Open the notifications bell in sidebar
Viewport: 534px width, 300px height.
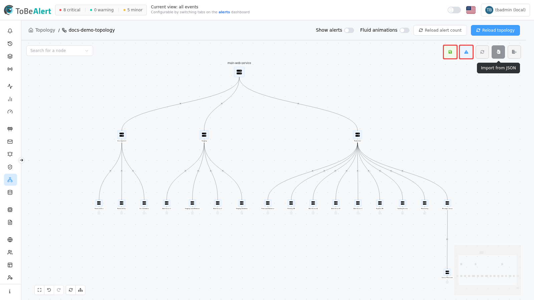(10, 31)
